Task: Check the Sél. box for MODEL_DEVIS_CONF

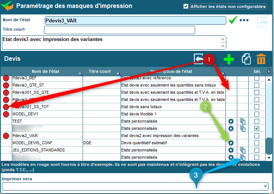Action: 257,143
